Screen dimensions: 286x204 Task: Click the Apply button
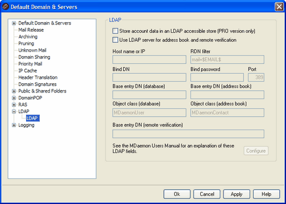tap(237, 194)
